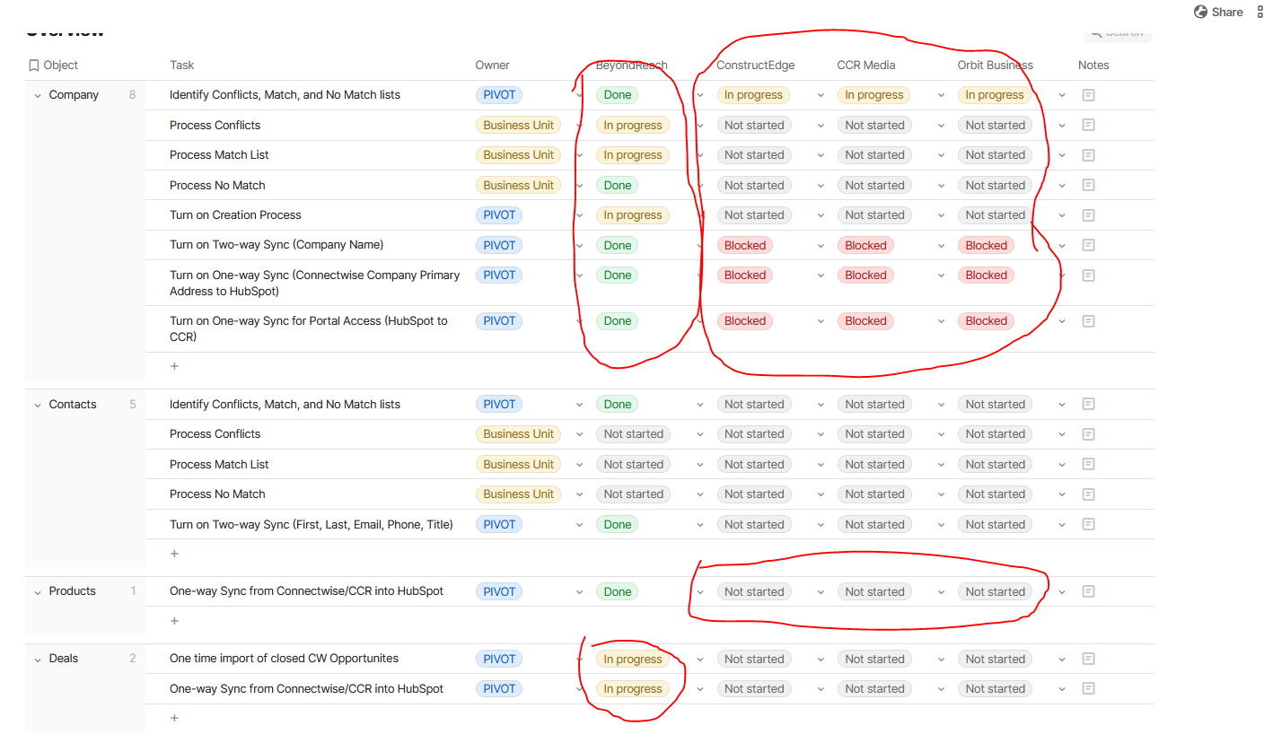Viewport: 1264px width, 743px height.
Task: Select Contacts task "Process No Match"
Action: tap(217, 494)
